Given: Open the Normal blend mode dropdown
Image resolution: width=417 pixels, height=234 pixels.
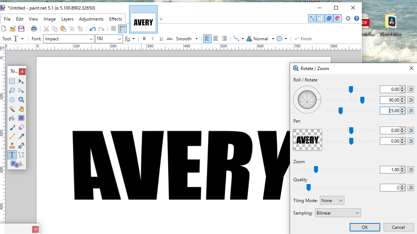Looking at the screenshot, I should click(x=260, y=39).
